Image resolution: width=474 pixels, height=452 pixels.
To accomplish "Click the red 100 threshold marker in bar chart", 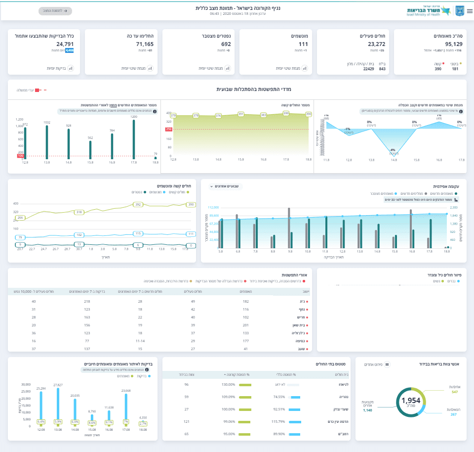I will pos(21,156).
